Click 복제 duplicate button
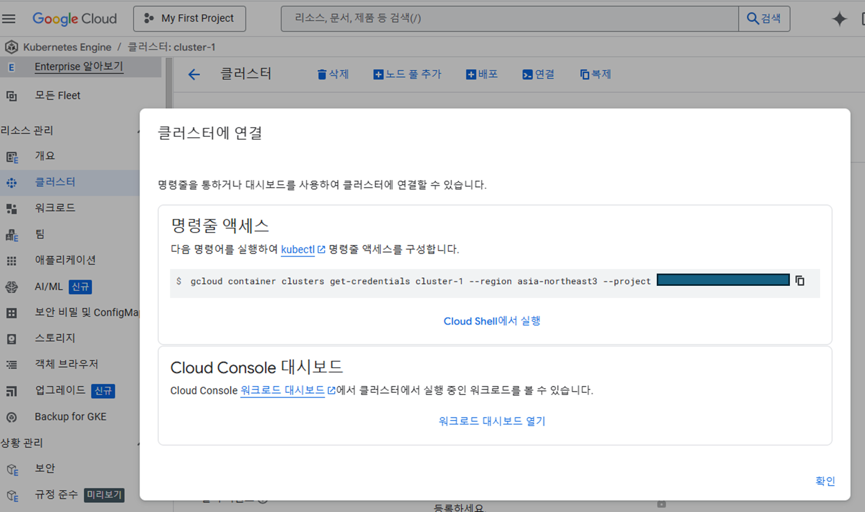This screenshot has height=512, width=865. (595, 75)
